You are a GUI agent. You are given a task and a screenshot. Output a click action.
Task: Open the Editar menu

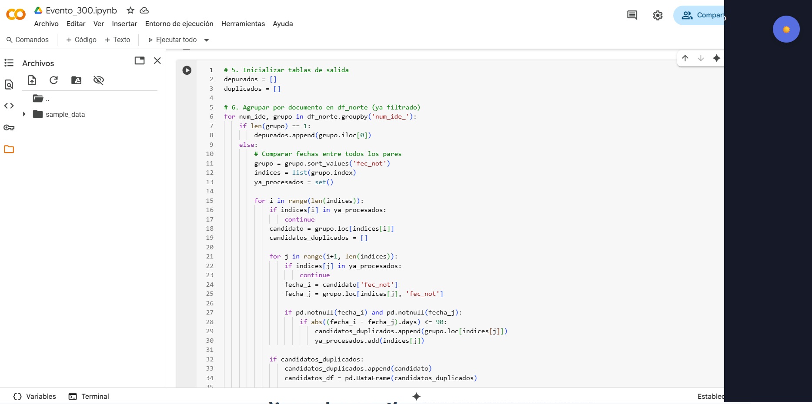(x=76, y=24)
